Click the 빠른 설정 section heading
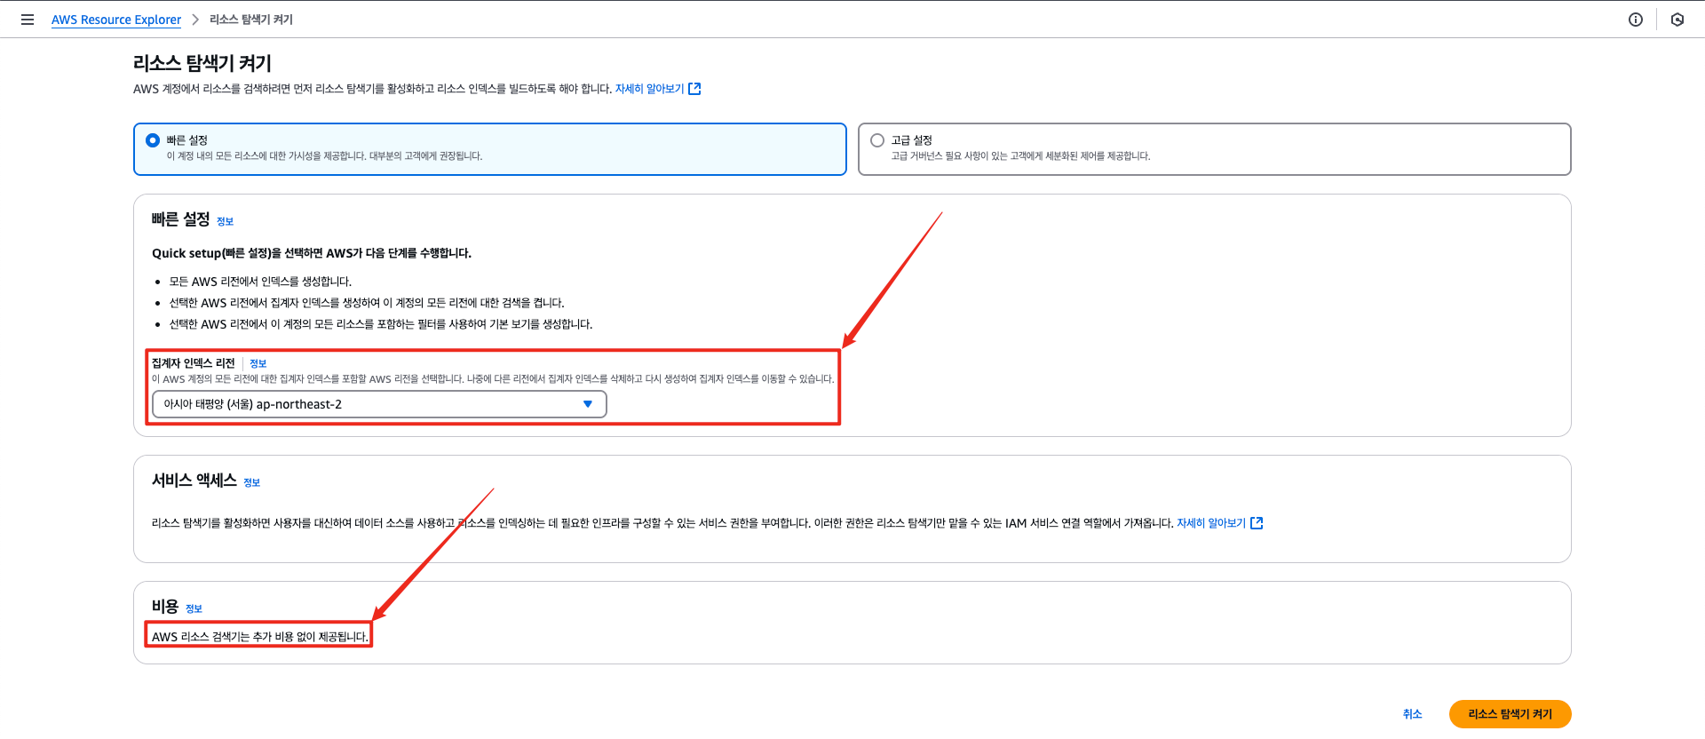 pos(180,219)
